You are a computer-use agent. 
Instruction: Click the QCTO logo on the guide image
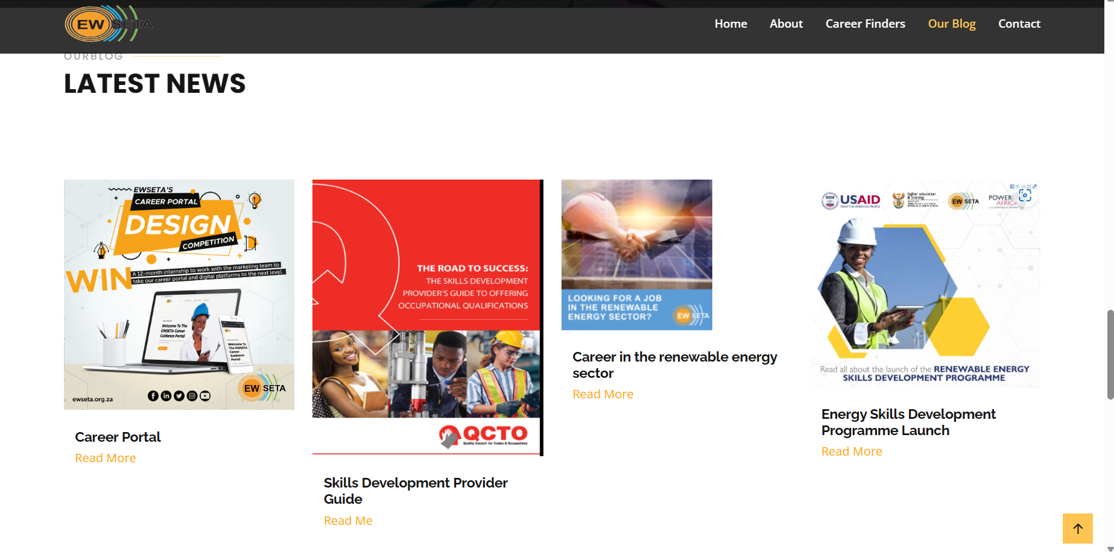click(483, 436)
